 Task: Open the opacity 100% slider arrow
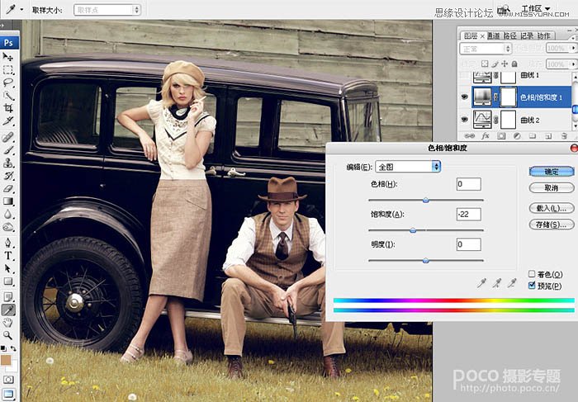tap(573, 48)
